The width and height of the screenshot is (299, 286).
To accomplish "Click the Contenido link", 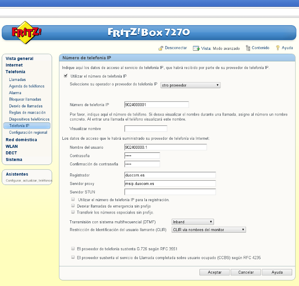I will click(x=260, y=48).
